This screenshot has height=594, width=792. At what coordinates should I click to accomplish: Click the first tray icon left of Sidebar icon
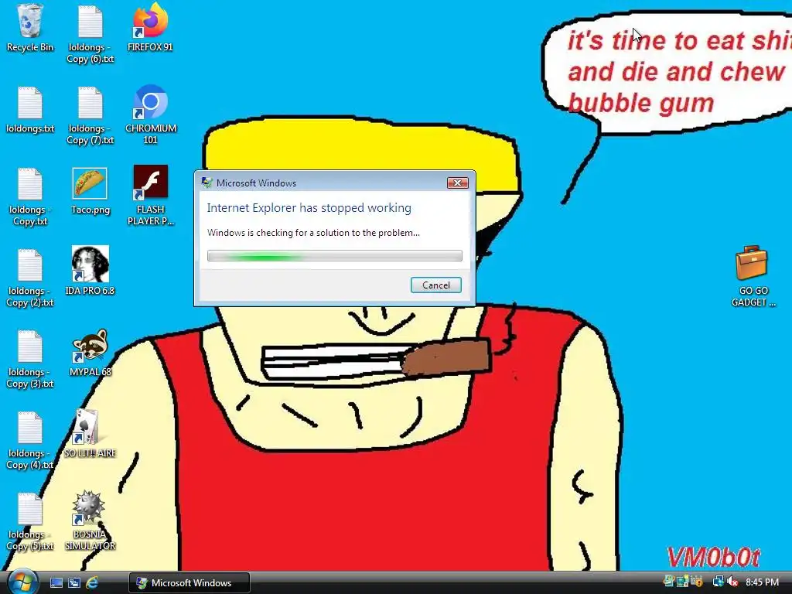point(669,582)
